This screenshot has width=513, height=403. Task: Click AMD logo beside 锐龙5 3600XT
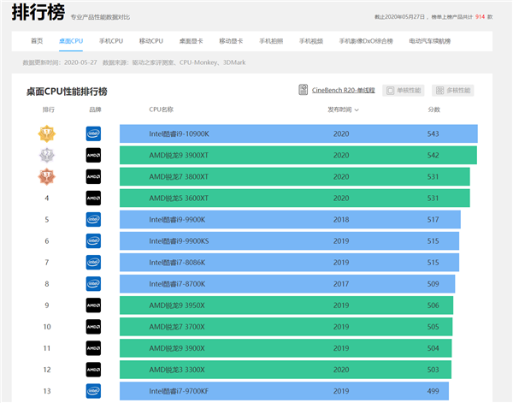93,198
